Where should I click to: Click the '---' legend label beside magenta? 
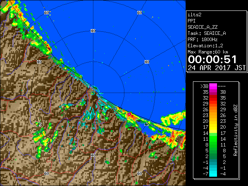(x=222, y=86)
